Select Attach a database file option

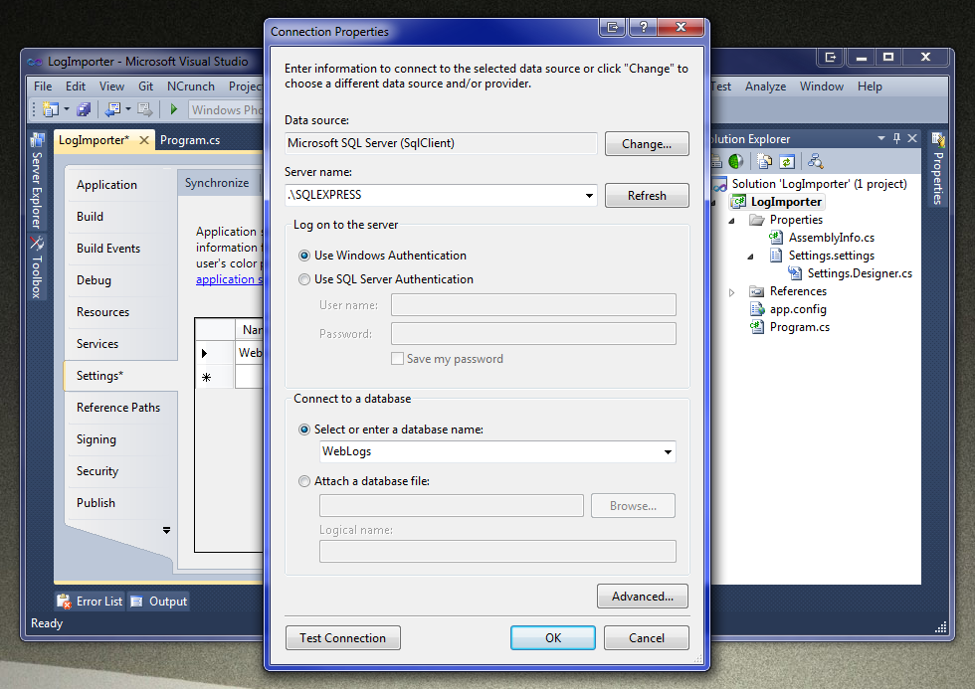click(303, 481)
